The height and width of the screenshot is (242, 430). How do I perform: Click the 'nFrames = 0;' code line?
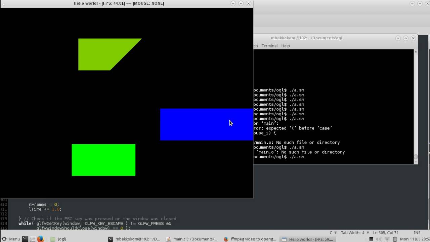click(44, 204)
